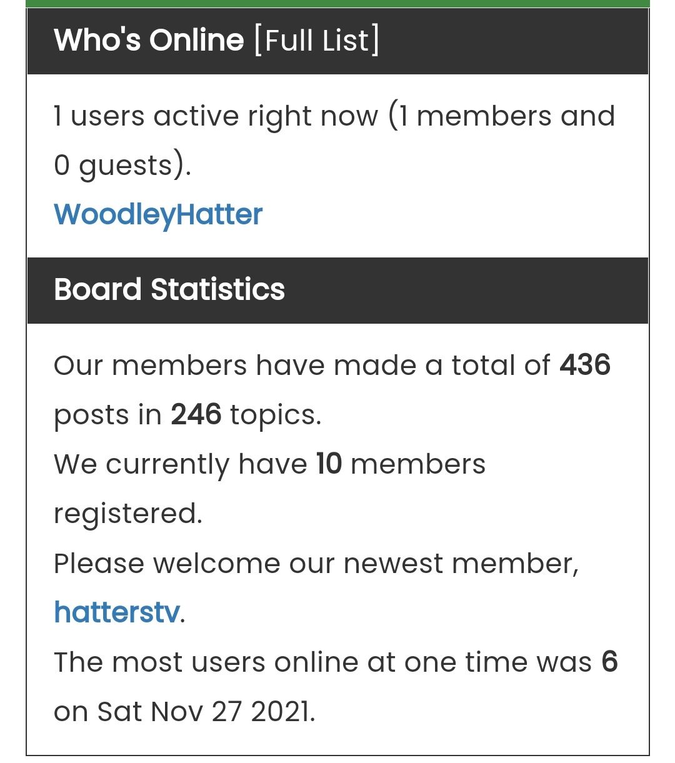Click the bold 6 most-users number
Image resolution: width=675 pixels, height=763 pixels.
(609, 662)
